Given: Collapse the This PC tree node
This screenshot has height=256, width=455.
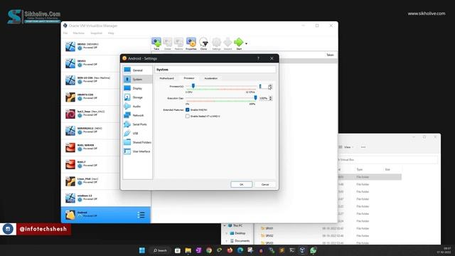Looking at the screenshot, I should pyautogui.click(x=225, y=225).
